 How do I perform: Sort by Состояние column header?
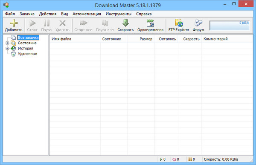(x=113, y=39)
